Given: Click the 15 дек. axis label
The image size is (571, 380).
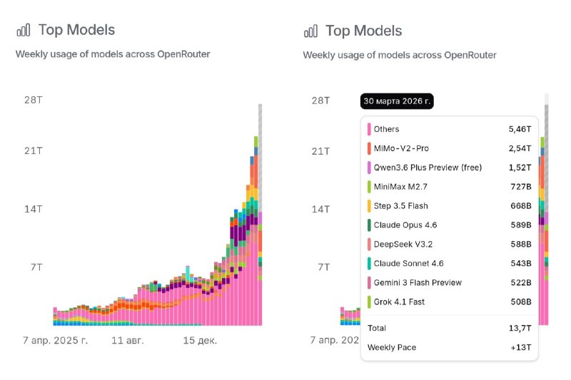Looking at the screenshot, I should coord(200,341).
